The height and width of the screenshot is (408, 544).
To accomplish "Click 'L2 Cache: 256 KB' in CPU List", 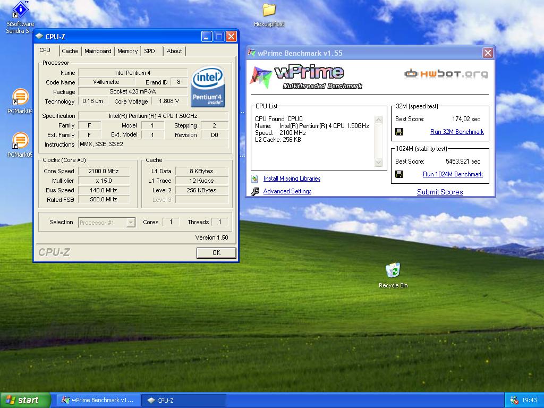I will click(x=278, y=140).
